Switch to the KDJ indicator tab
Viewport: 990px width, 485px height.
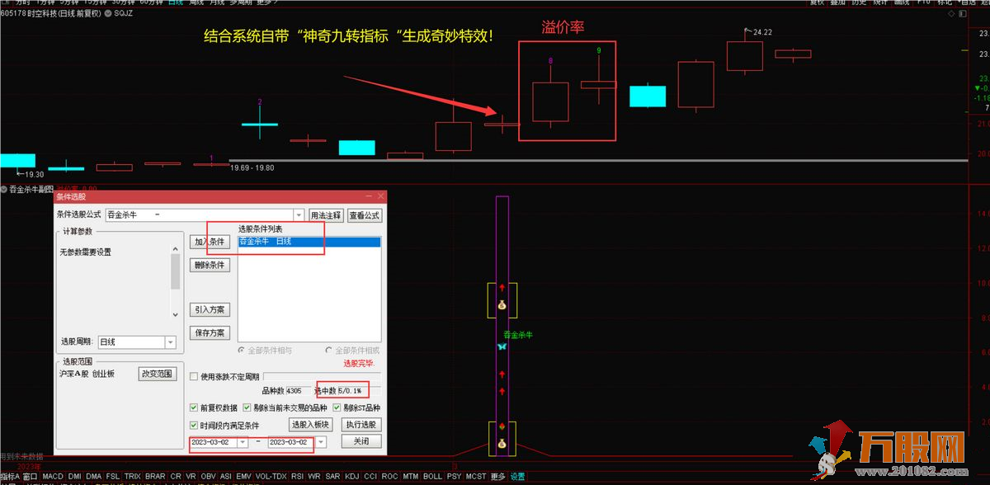click(352, 477)
